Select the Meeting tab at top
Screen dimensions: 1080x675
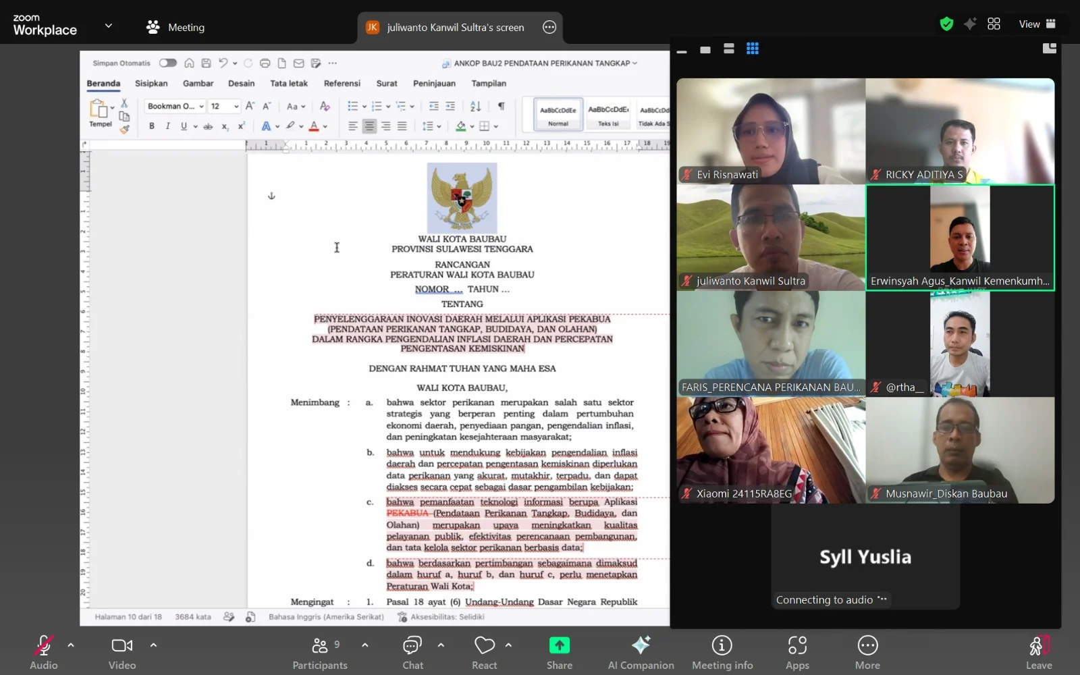[175, 27]
